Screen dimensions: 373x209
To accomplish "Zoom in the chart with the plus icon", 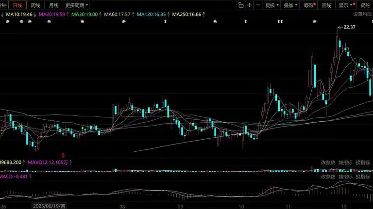I will tap(249, 5).
